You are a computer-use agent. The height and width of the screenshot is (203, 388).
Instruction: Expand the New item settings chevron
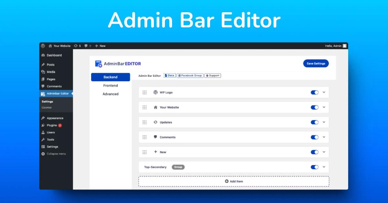tap(323, 152)
